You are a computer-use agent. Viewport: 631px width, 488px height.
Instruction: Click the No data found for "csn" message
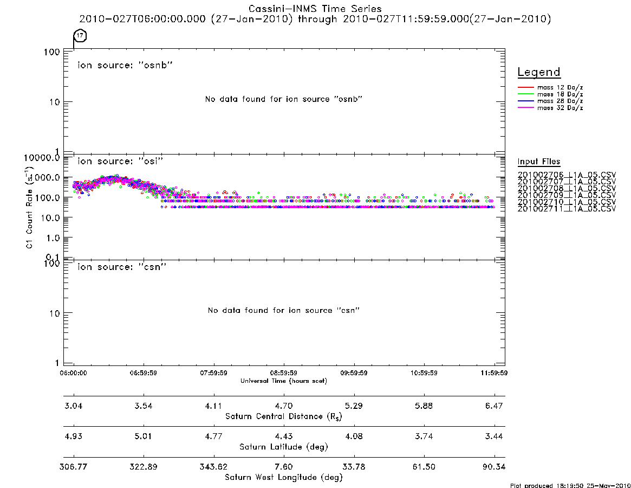pos(284,310)
